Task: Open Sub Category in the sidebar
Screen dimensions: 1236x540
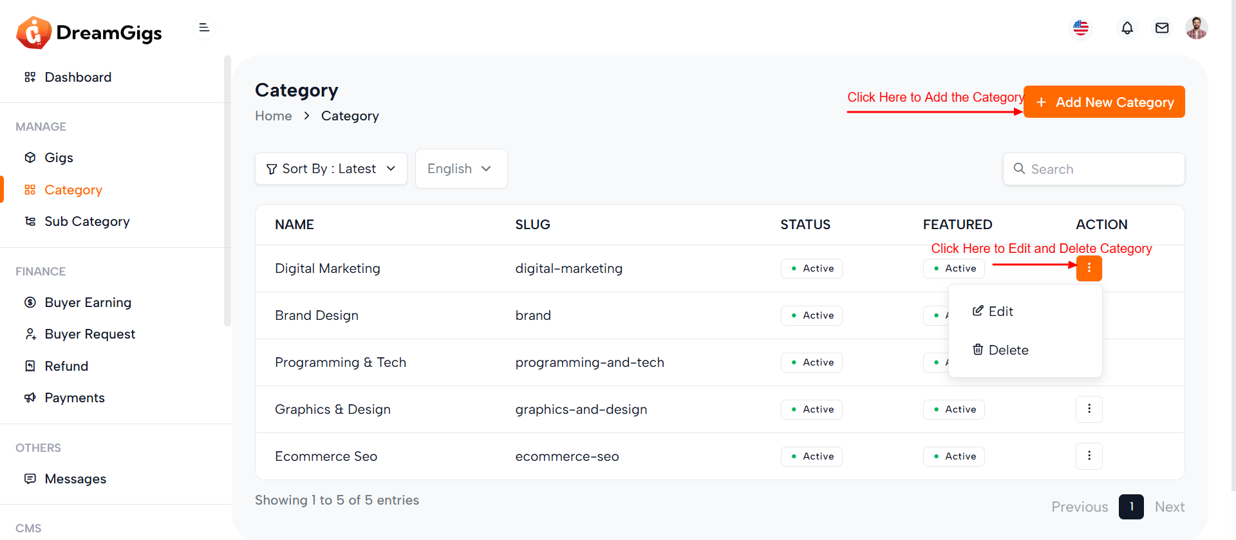Action: (x=87, y=221)
